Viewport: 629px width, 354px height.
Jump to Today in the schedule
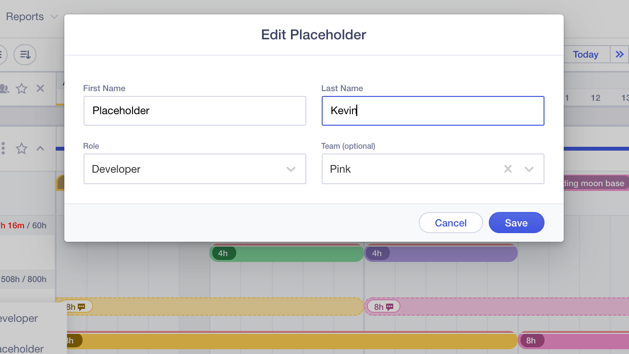click(x=585, y=54)
